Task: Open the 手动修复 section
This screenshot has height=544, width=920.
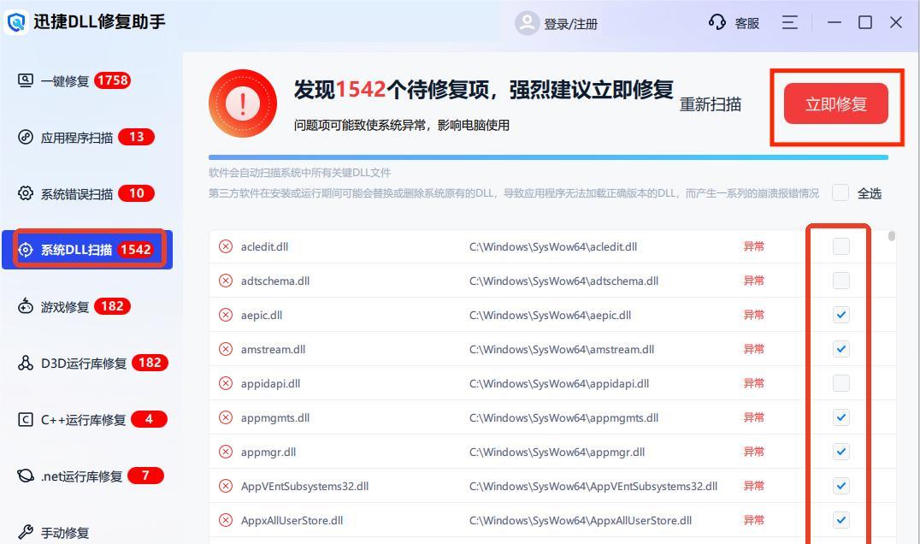Action: 87,532
